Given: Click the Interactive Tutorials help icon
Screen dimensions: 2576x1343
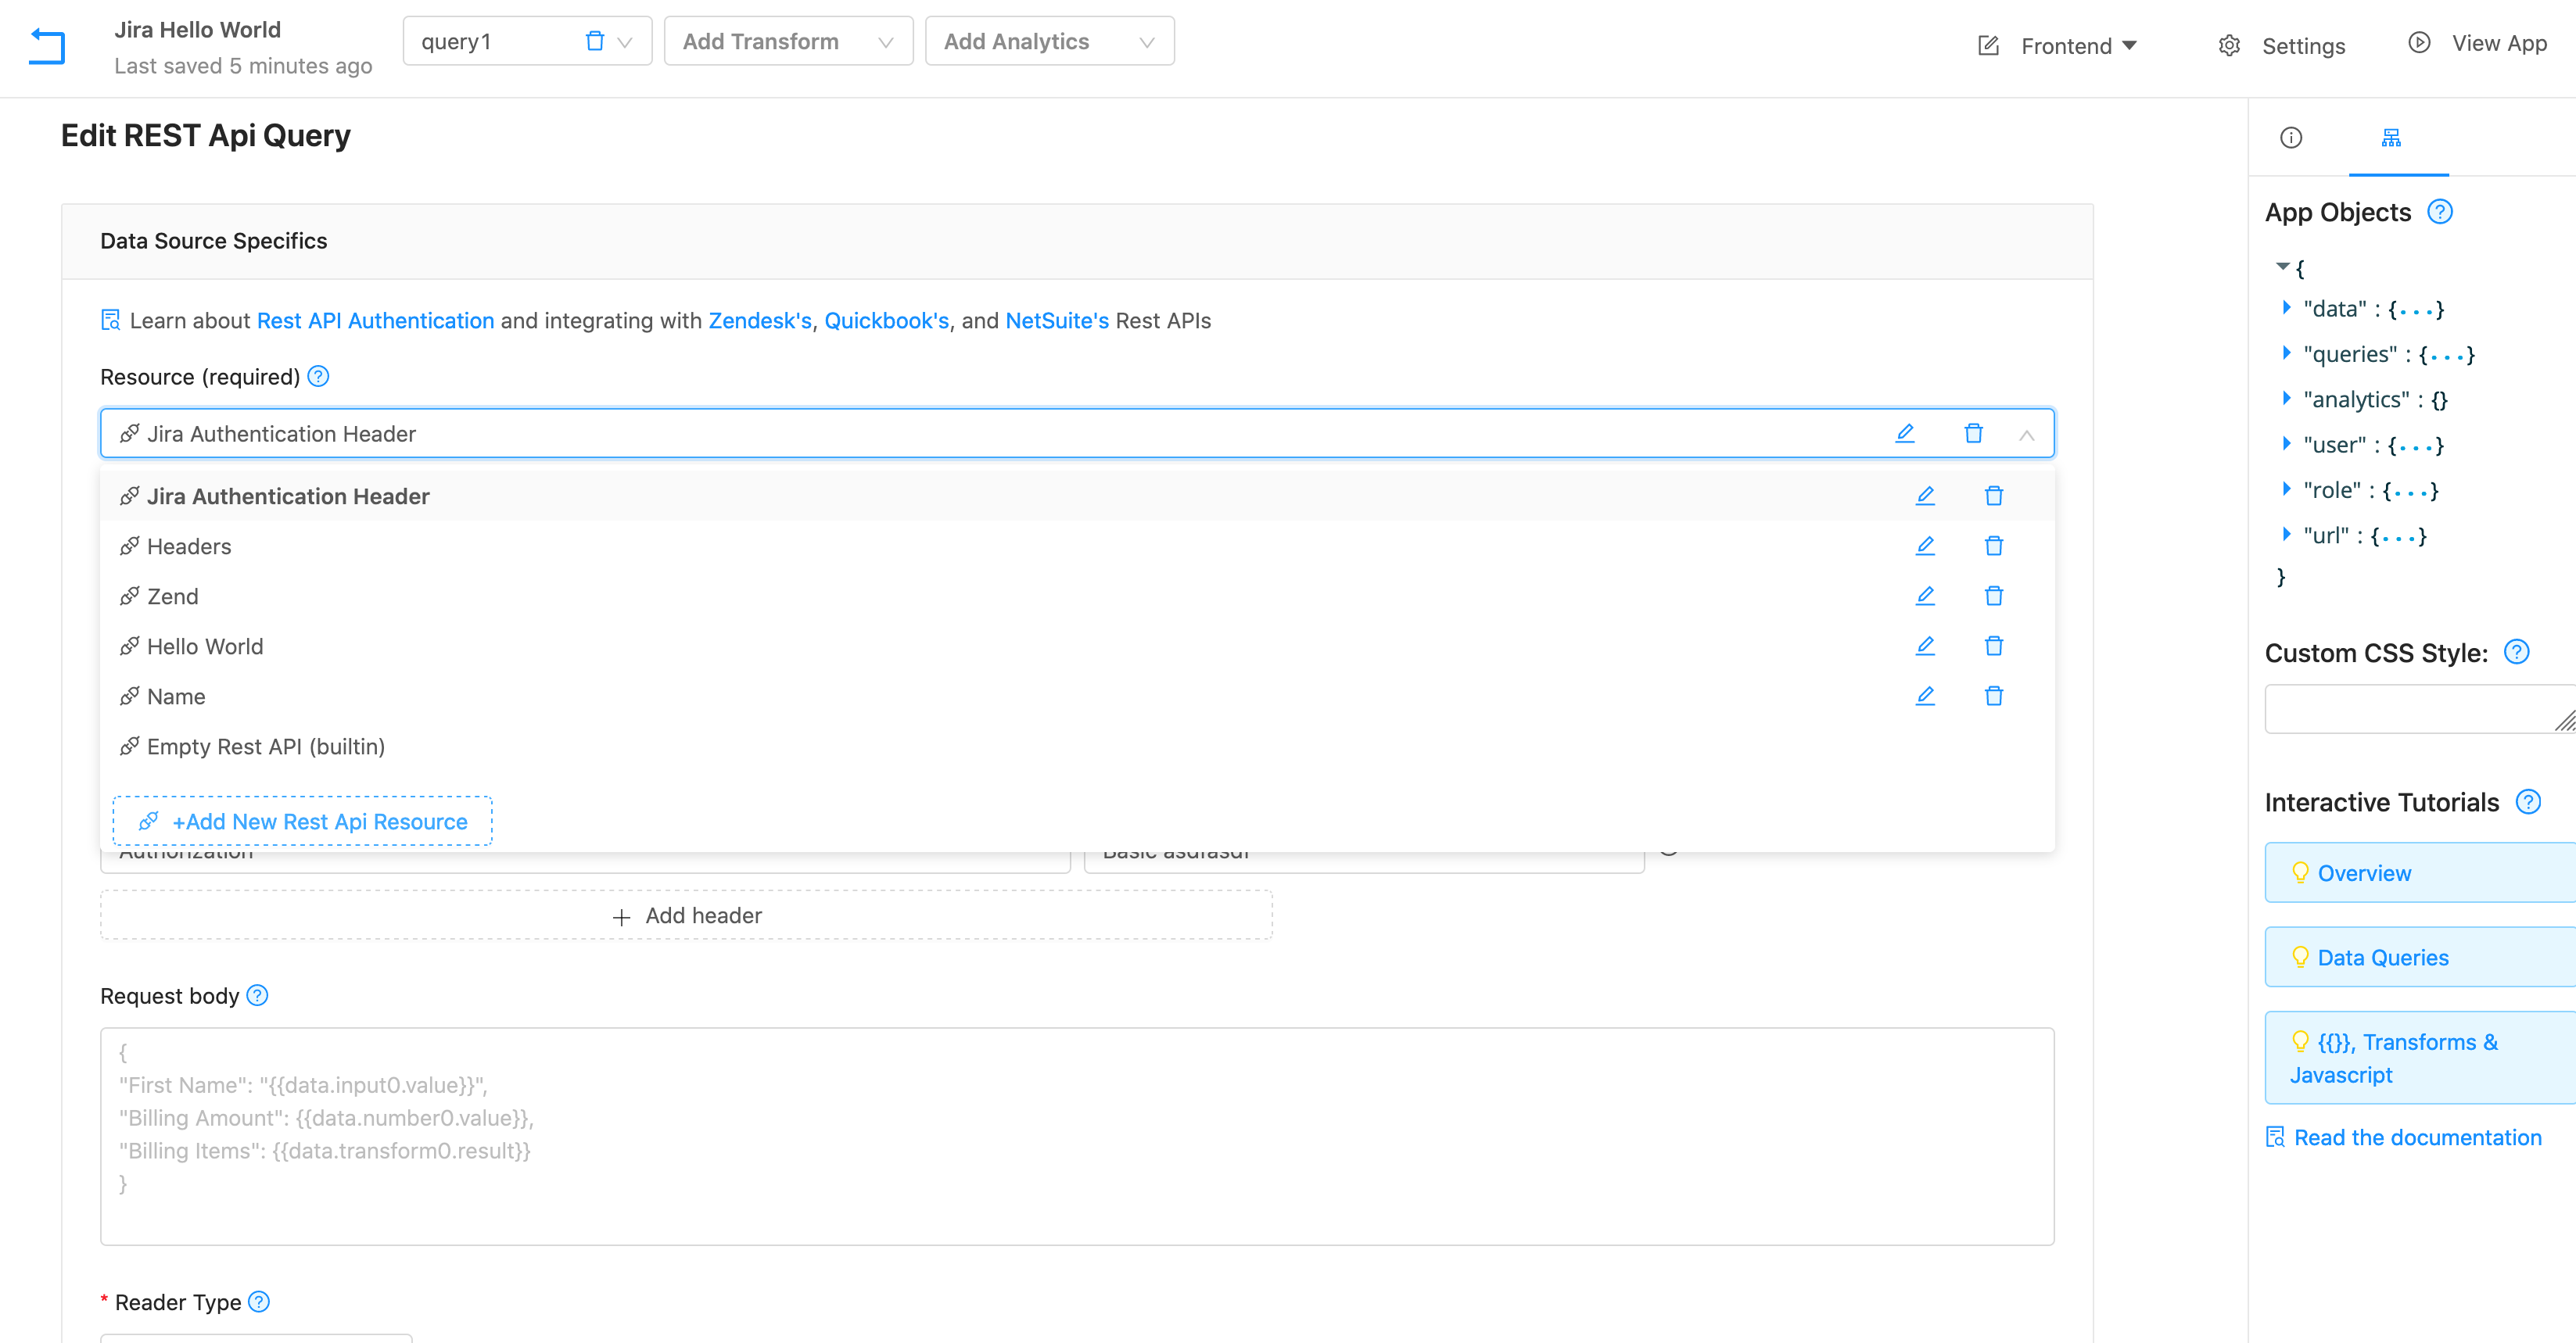Looking at the screenshot, I should point(2529,802).
